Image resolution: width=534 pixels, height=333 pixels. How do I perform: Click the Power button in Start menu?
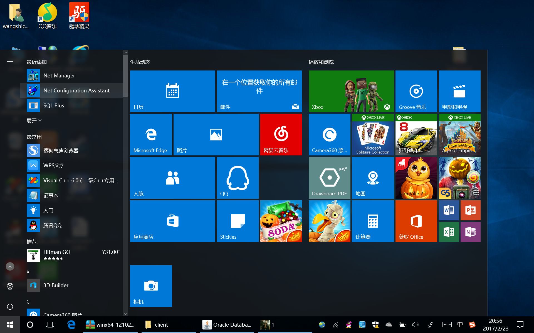[10, 306]
